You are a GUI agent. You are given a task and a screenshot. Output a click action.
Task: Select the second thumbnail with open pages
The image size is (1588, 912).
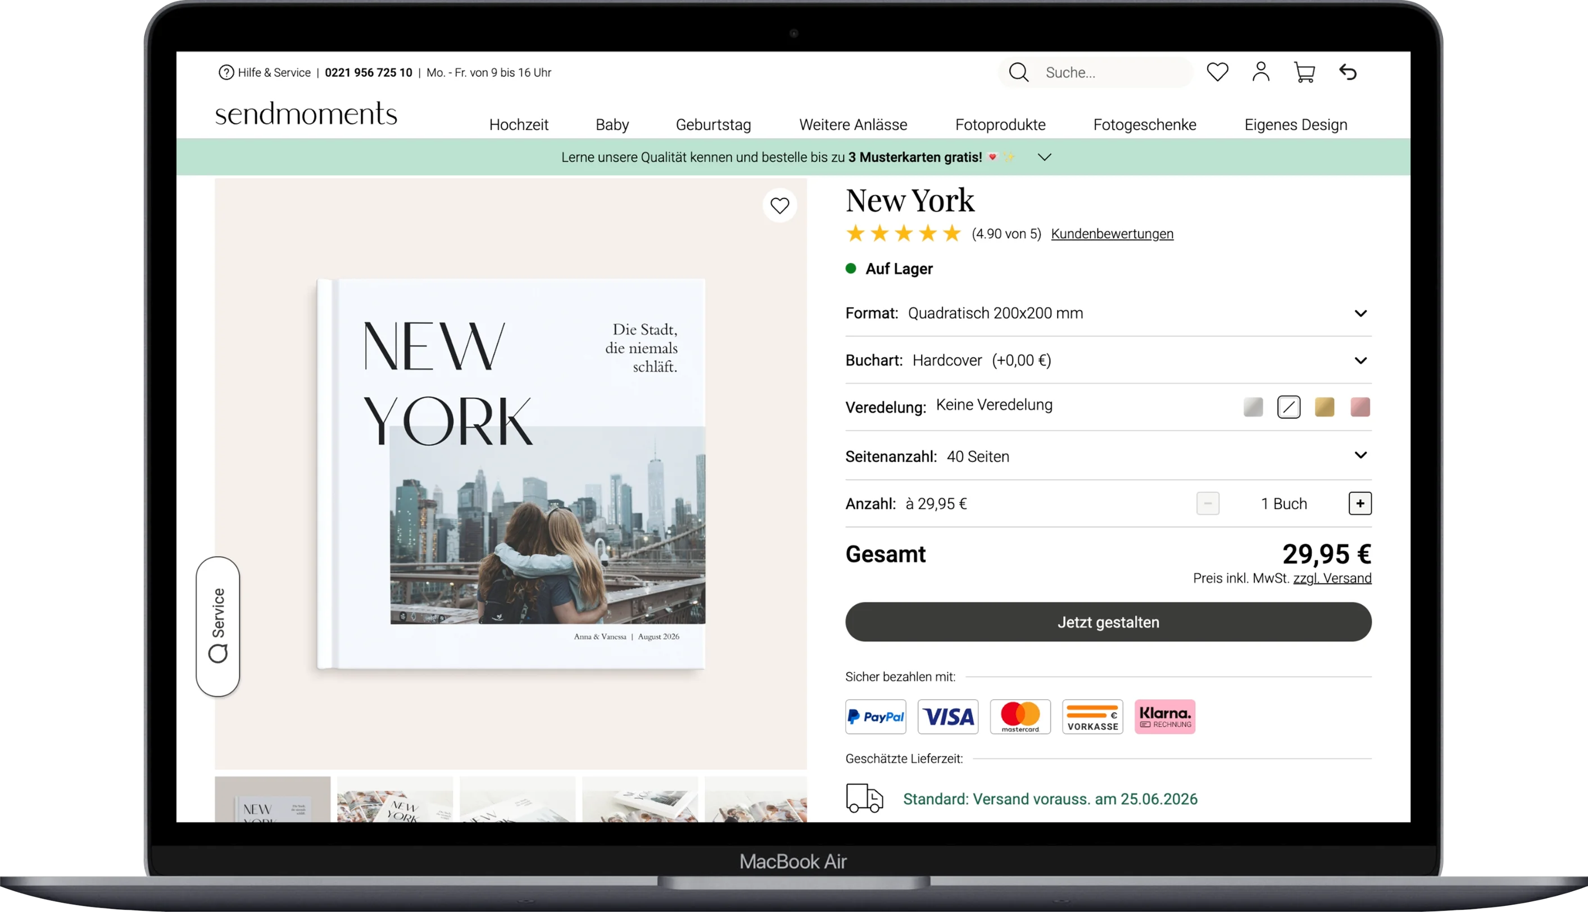click(x=395, y=799)
